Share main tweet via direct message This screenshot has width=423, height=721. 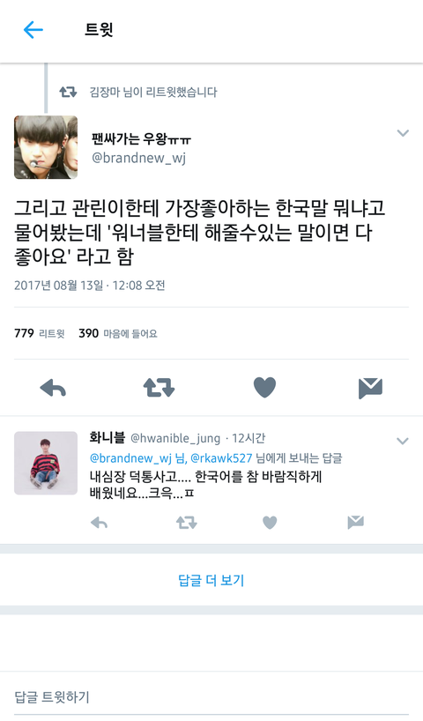(371, 388)
